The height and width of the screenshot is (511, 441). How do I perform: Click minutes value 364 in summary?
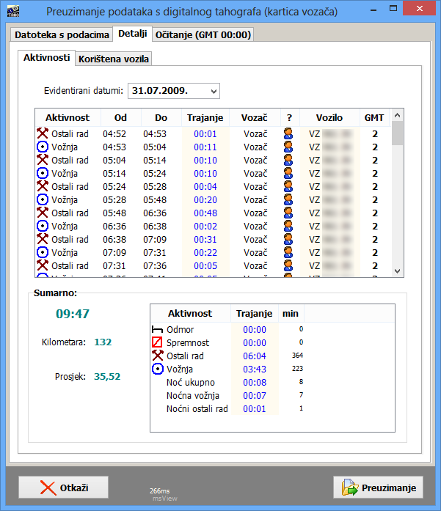(297, 356)
